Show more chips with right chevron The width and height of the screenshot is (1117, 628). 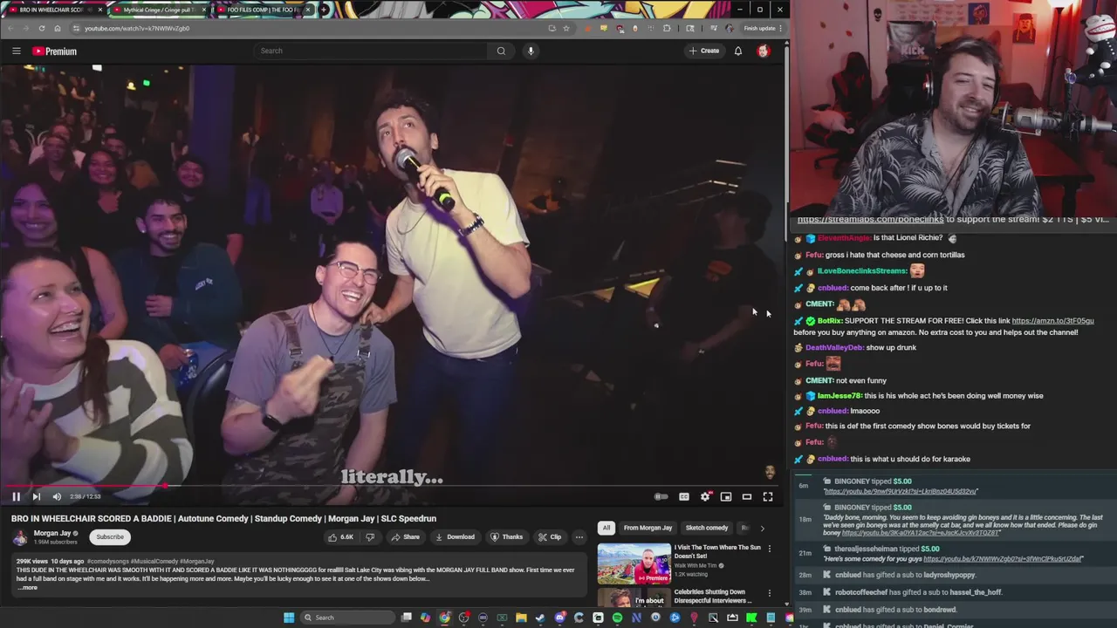pos(762,528)
